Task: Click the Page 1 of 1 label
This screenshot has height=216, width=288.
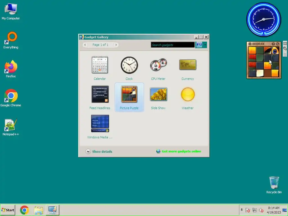Action: pyautogui.click(x=100, y=45)
